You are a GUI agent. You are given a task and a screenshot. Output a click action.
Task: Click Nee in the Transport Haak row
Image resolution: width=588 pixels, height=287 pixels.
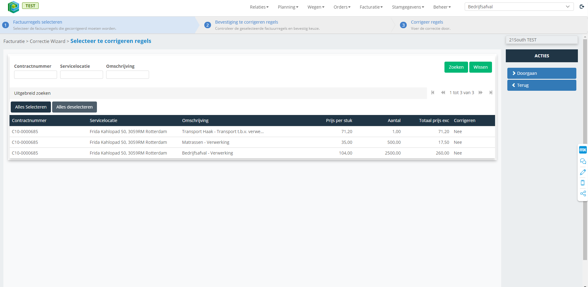(458, 132)
